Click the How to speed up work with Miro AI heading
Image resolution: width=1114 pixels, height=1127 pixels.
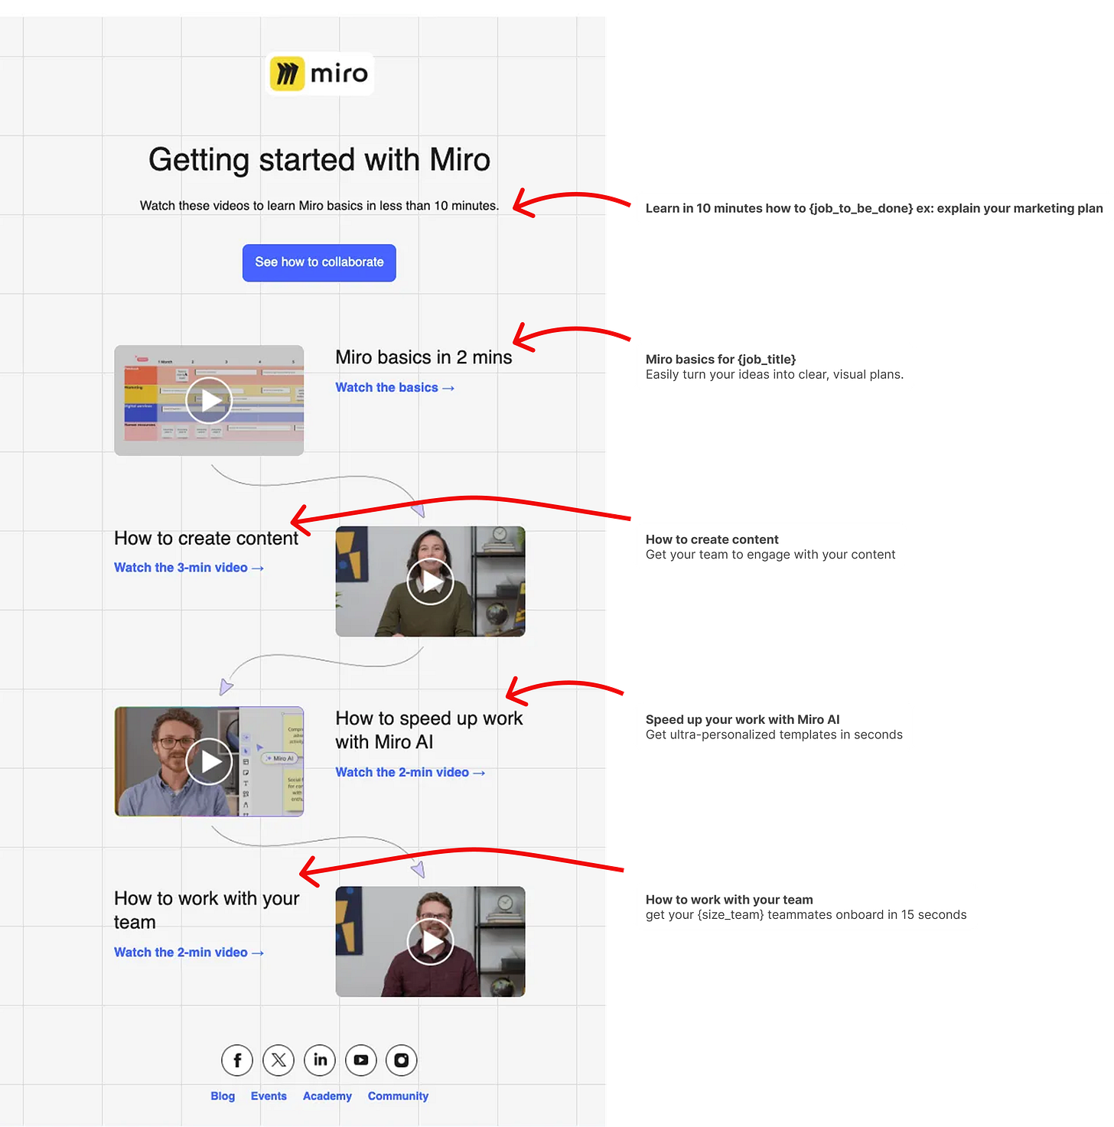pos(429,730)
